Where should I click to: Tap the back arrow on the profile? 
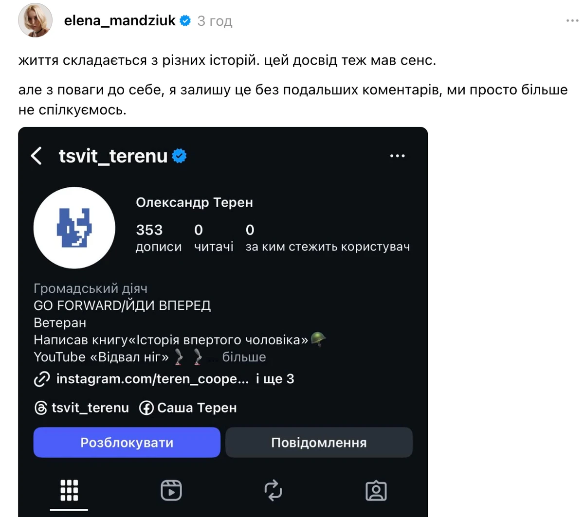click(36, 156)
